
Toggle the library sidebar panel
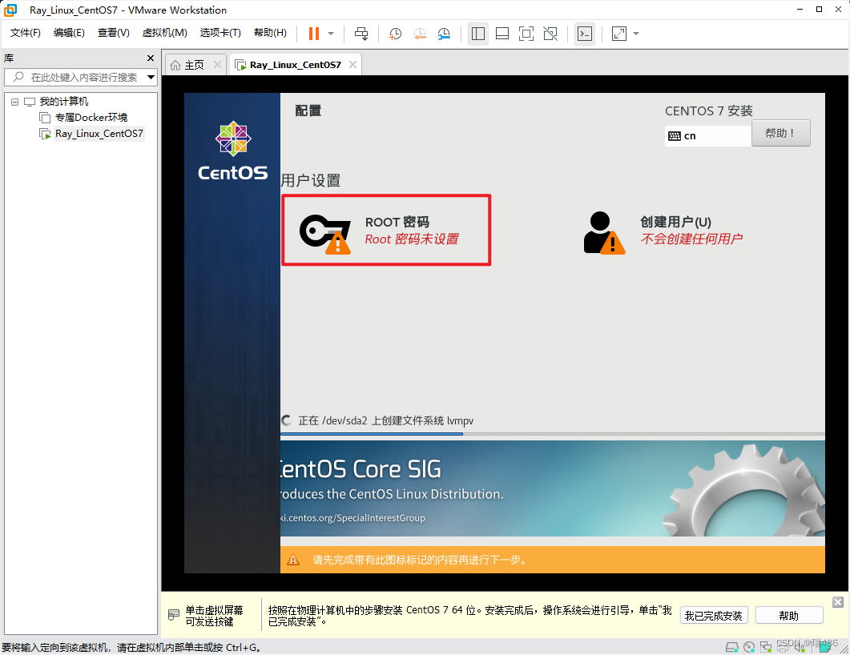478,33
